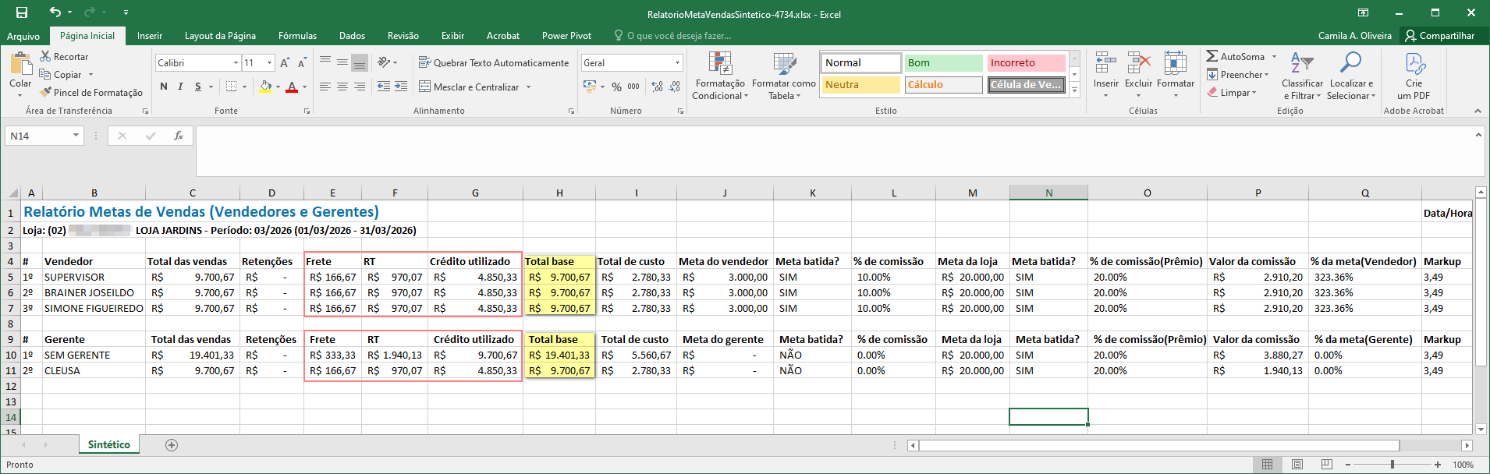The image size is (1490, 474).
Task: Toggle Quebrar Texto Automaticamente
Action: click(493, 62)
